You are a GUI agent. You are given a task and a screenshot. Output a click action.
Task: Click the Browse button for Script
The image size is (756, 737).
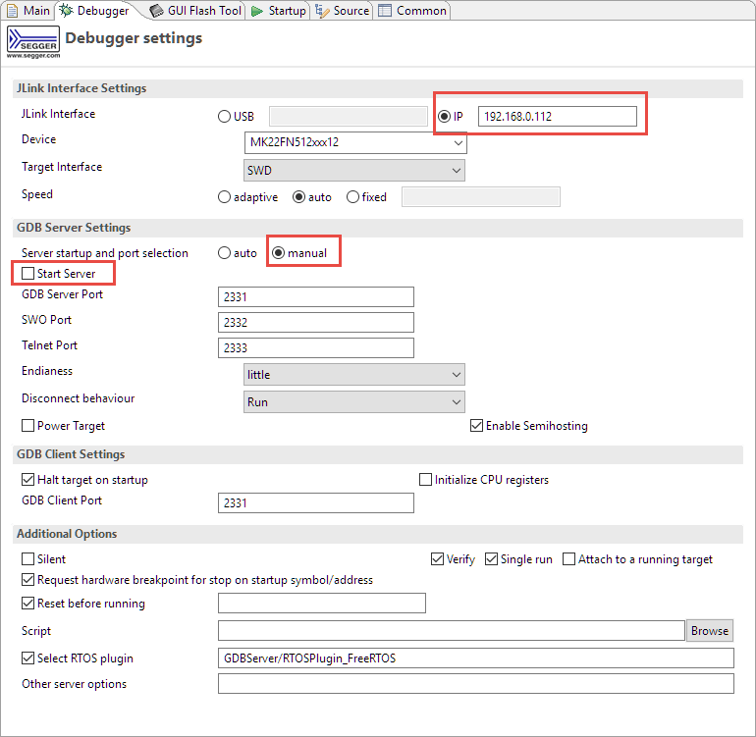pyautogui.click(x=710, y=631)
